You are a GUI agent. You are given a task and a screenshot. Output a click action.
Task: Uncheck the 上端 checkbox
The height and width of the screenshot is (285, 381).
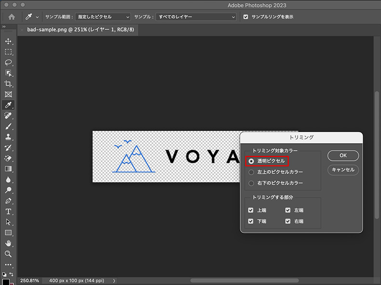[x=250, y=210]
